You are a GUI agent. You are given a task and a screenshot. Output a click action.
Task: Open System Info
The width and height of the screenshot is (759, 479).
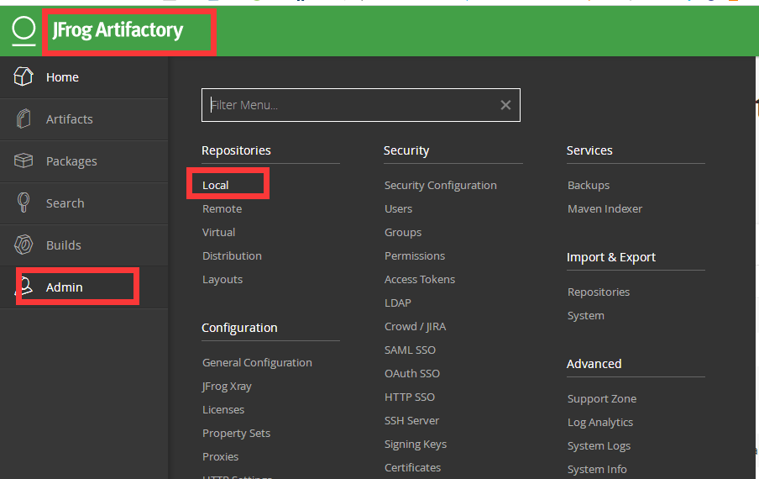point(597,469)
